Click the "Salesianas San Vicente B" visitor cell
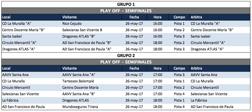 (82, 30)
